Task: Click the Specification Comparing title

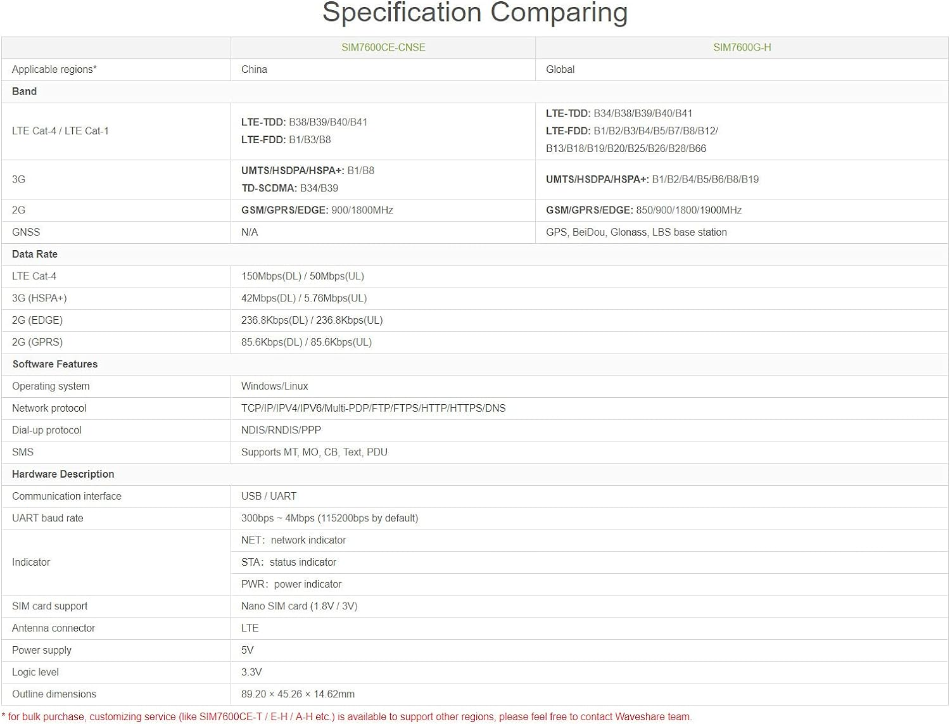Action: (x=474, y=13)
